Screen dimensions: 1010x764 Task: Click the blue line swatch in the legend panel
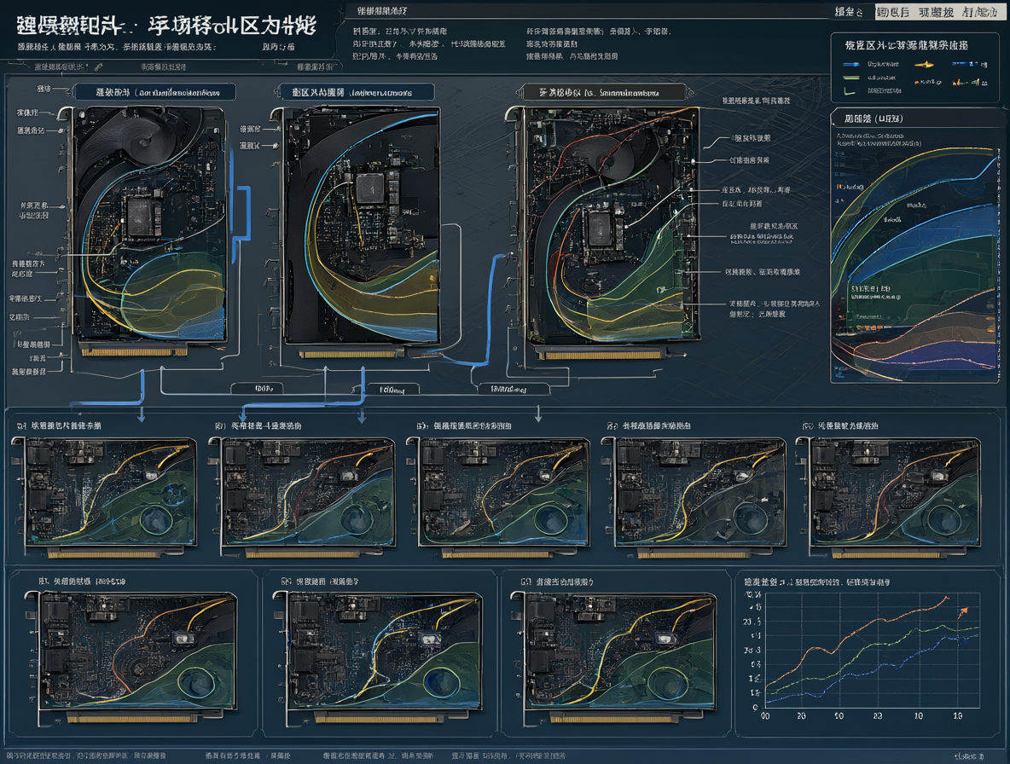pyautogui.click(x=850, y=64)
